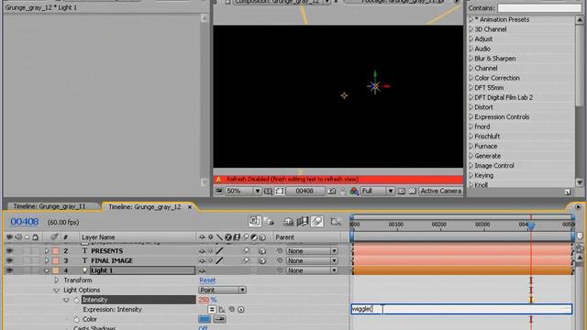587x330 pixels.
Task: Pick color with the eyedropper button
Action: (219, 319)
